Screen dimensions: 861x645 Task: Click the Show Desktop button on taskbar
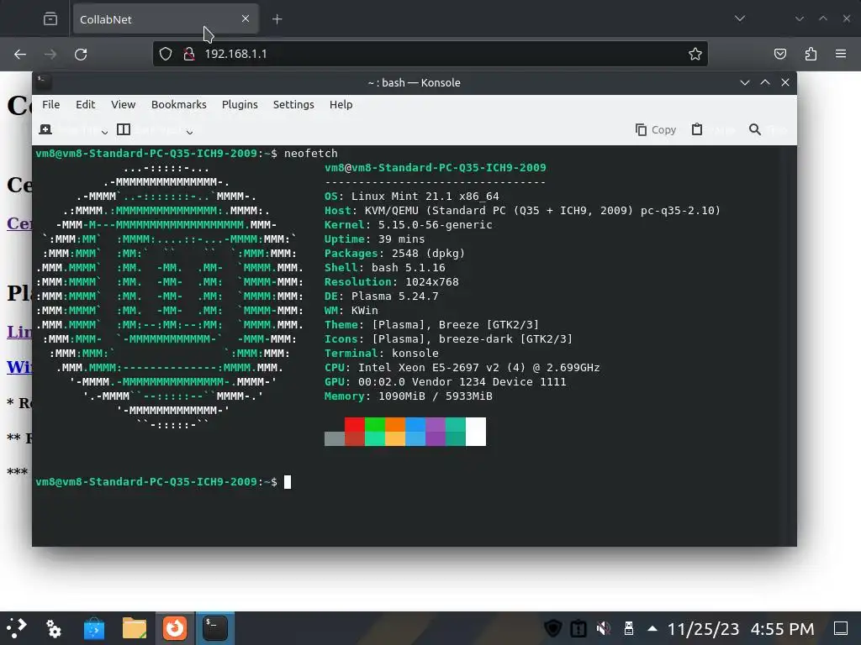click(841, 628)
